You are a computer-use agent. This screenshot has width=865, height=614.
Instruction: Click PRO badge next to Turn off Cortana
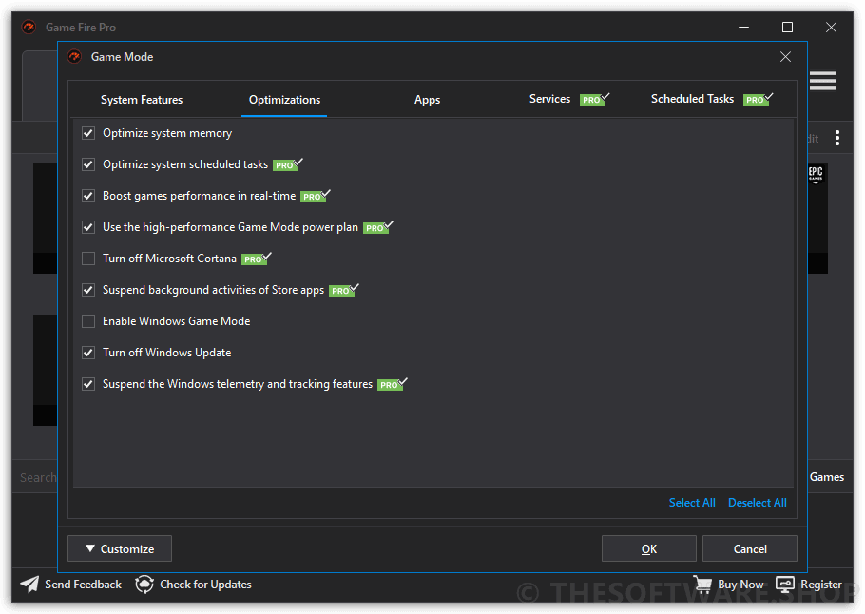click(256, 259)
